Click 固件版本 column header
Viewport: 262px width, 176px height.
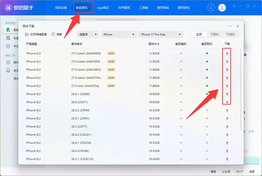point(77,44)
